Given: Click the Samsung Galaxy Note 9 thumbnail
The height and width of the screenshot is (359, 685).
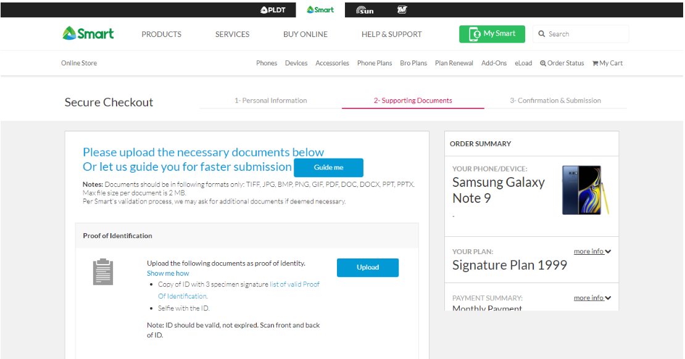Looking at the screenshot, I should coord(585,190).
